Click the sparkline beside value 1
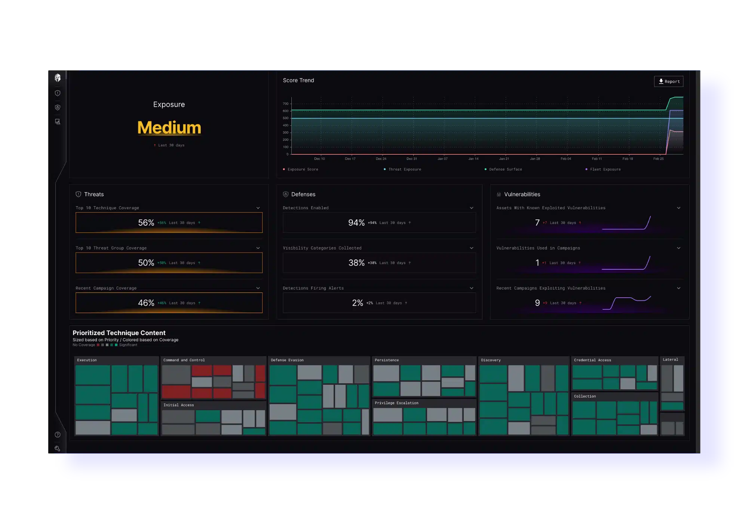 click(x=626, y=263)
